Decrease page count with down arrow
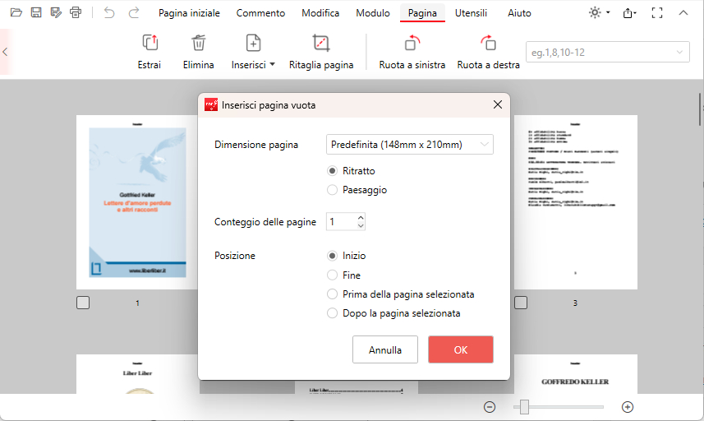This screenshot has width=704, height=421. [x=361, y=225]
